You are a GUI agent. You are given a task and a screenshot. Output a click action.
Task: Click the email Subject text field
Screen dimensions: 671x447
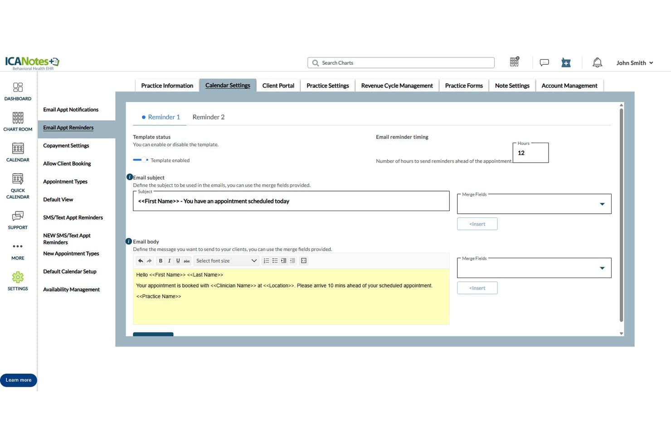pos(291,201)
